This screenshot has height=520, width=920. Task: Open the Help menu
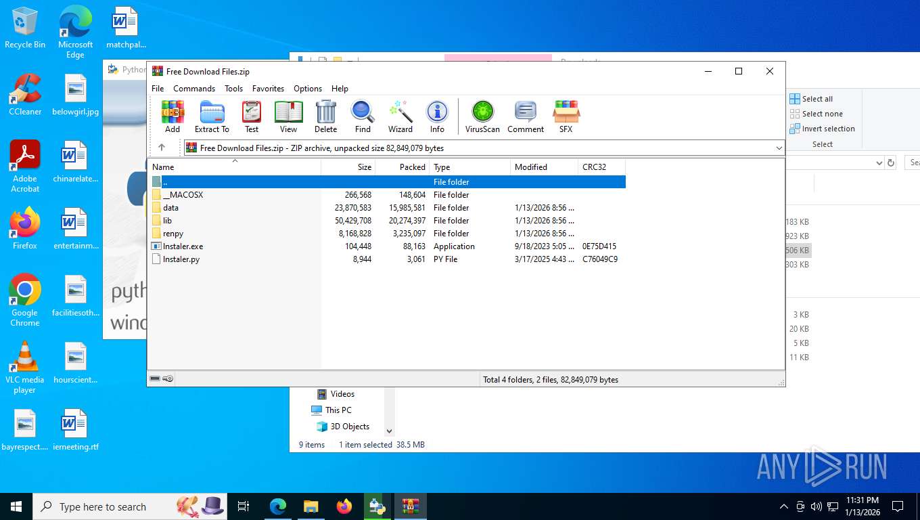[x=340, y=89]
